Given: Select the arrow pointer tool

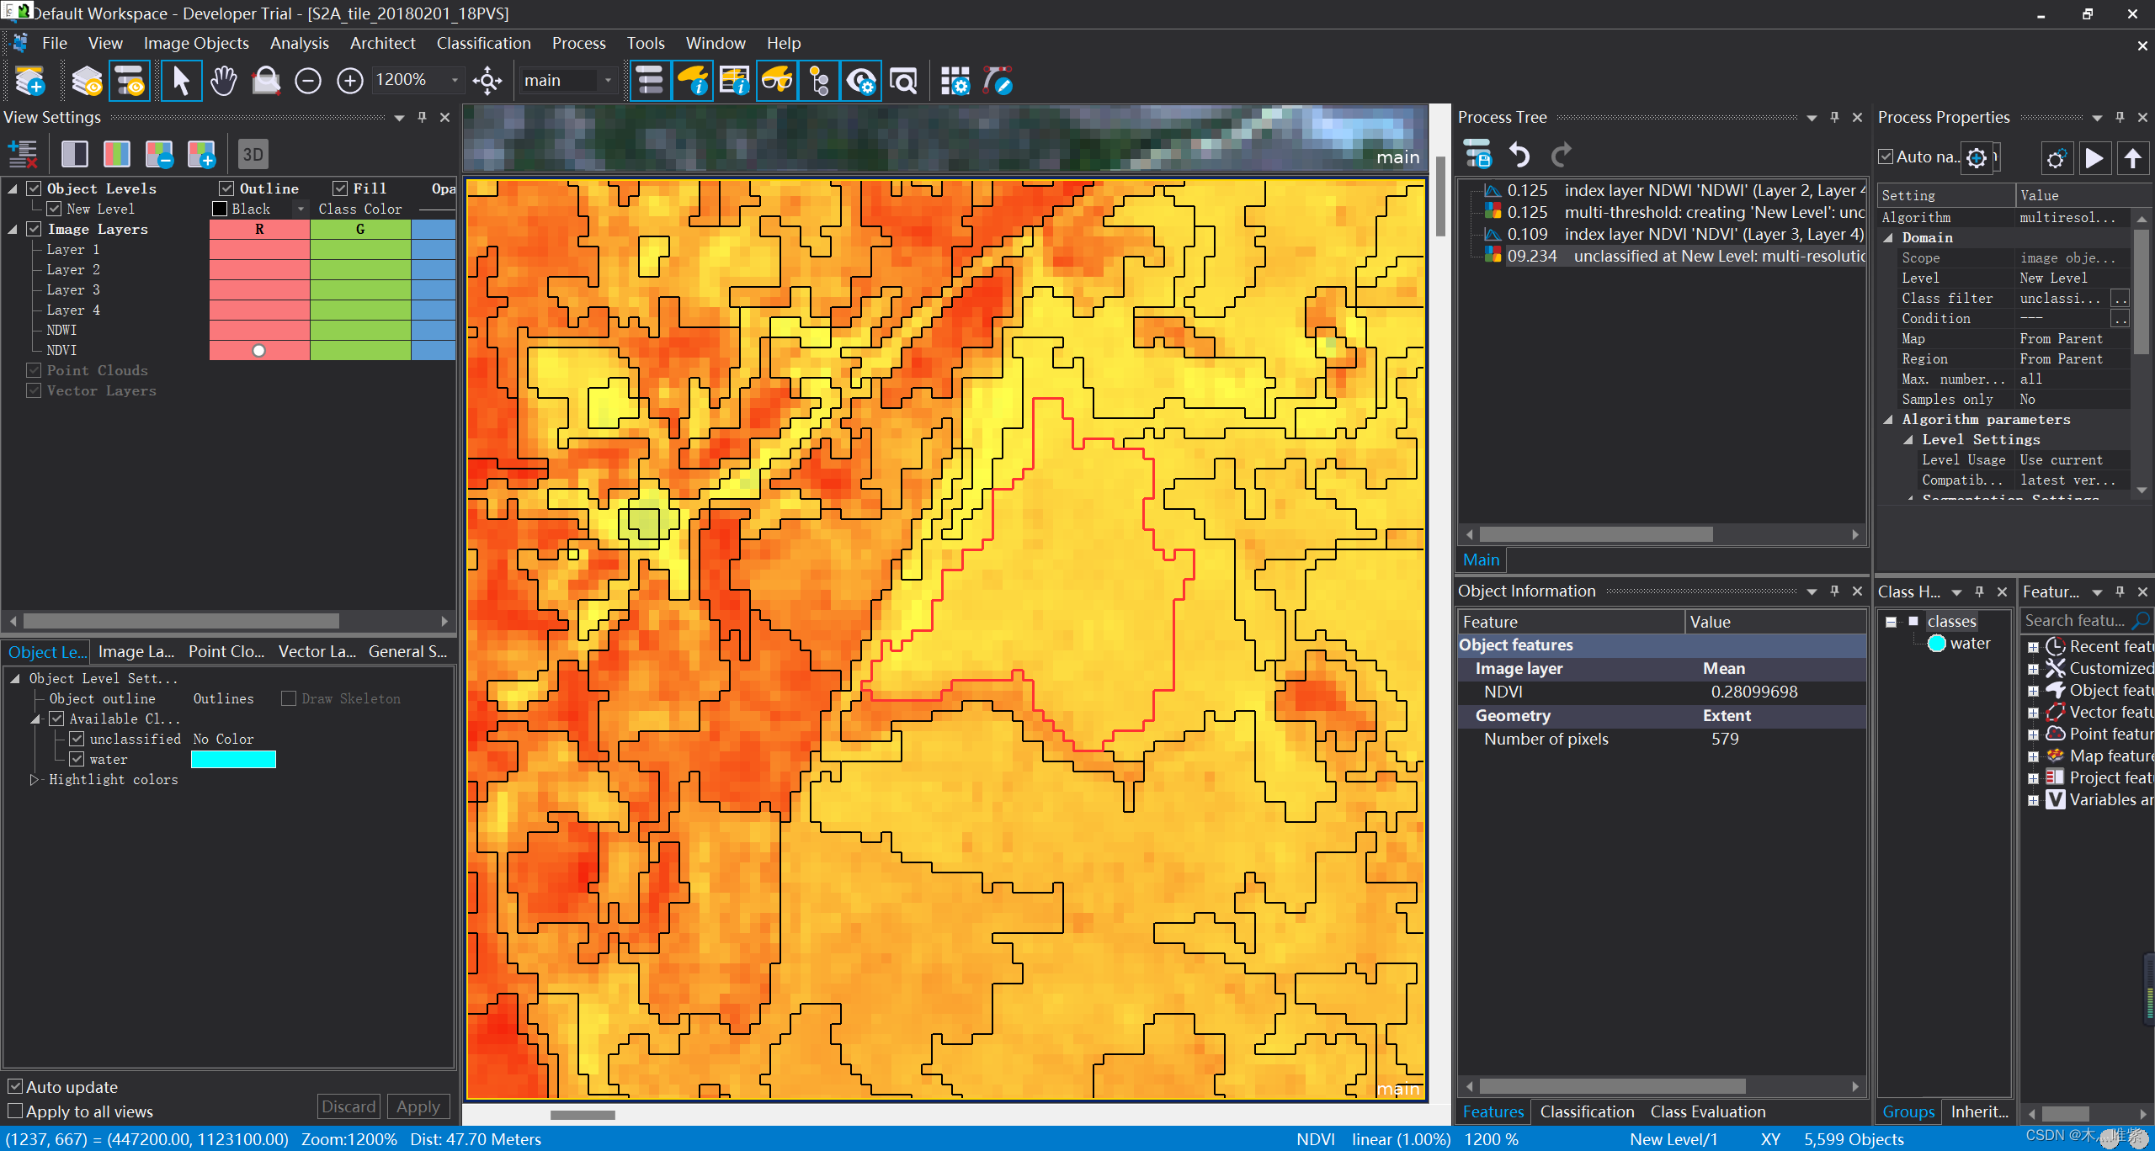Looking at the screenshot, I should [180, 82].
